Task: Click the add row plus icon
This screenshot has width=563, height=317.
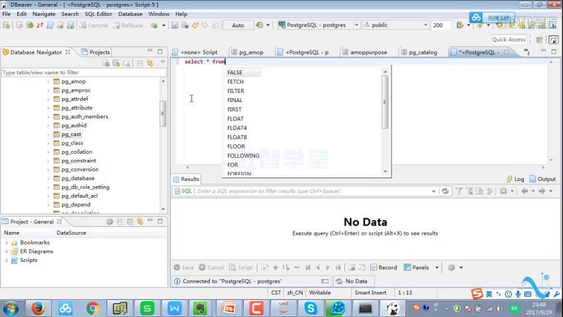Action: (x=276, y=267)
